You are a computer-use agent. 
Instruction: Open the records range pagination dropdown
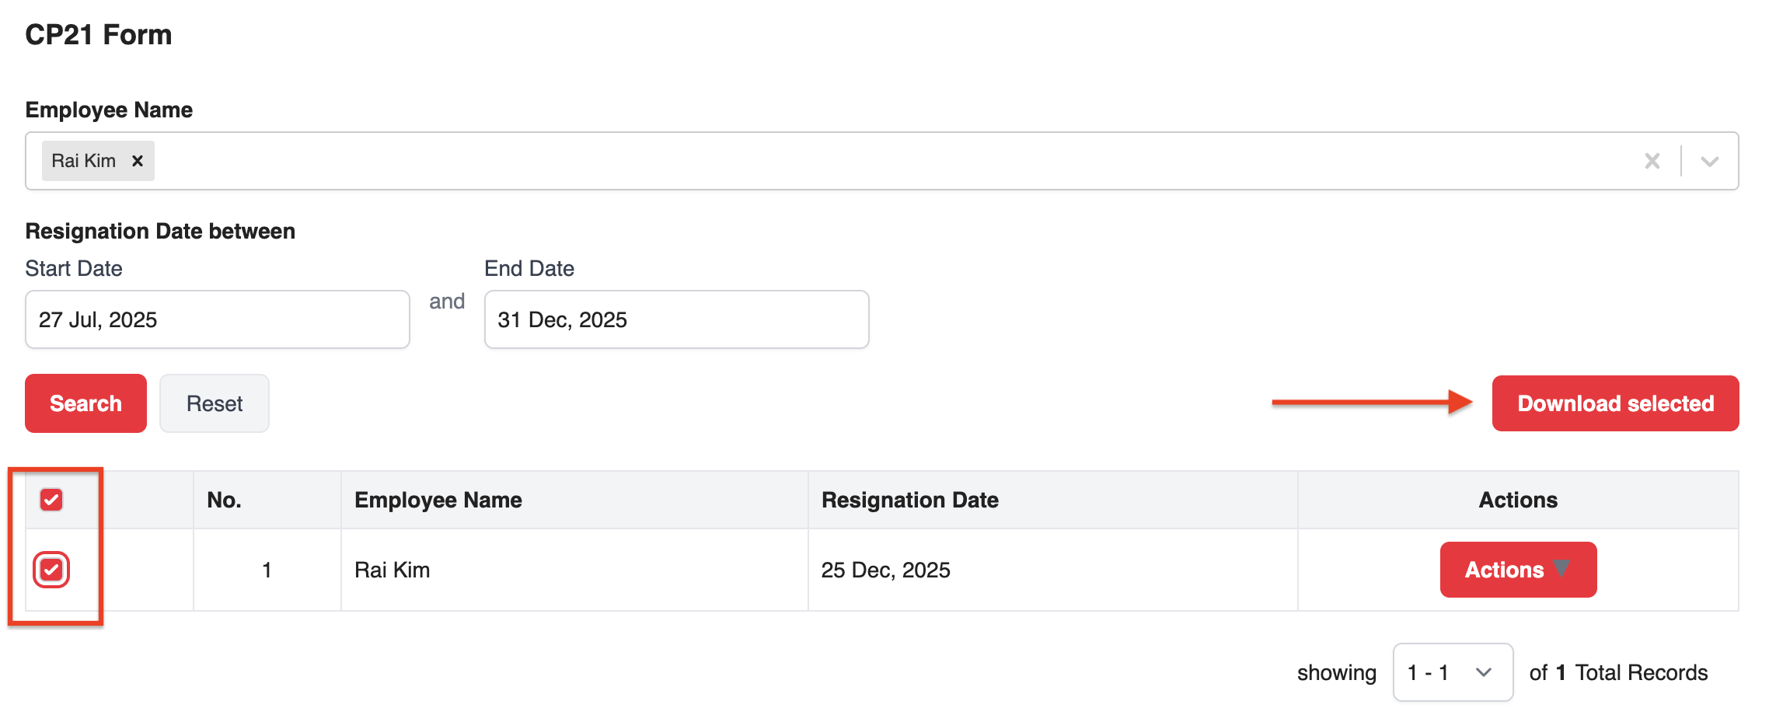pos(1452,672)
